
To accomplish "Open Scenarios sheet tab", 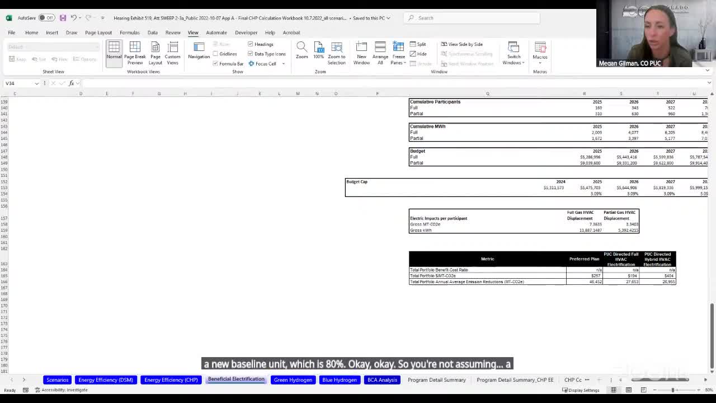I will tap(58, 380).
